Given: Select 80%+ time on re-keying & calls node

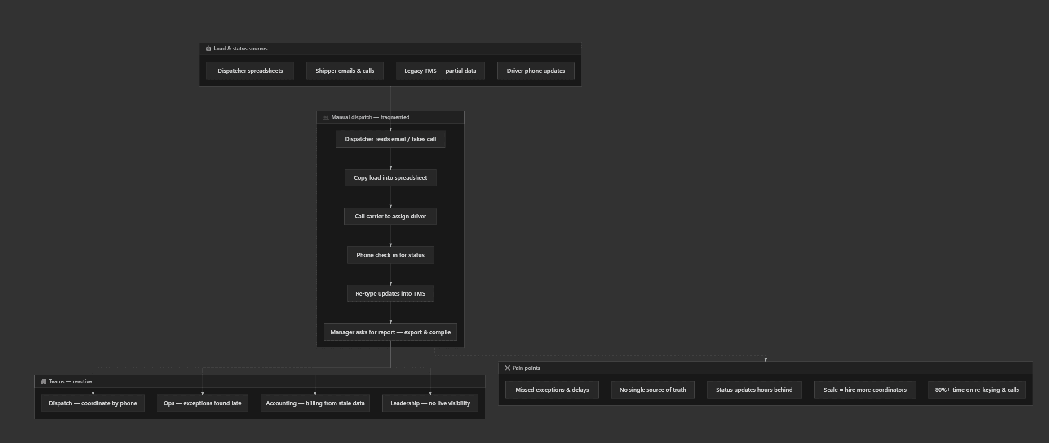Looking at the screenshot, I should click(x=977, y=390).
